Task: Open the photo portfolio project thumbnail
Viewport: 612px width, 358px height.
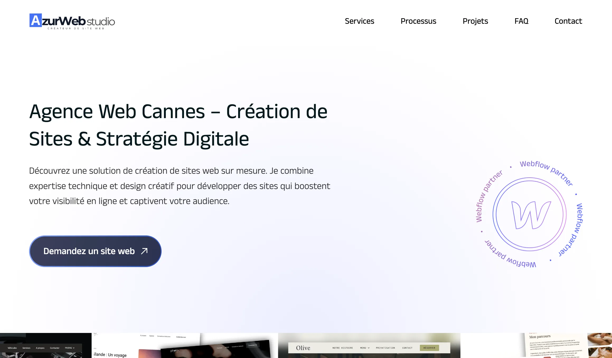Action: click(x=185, y=345)
